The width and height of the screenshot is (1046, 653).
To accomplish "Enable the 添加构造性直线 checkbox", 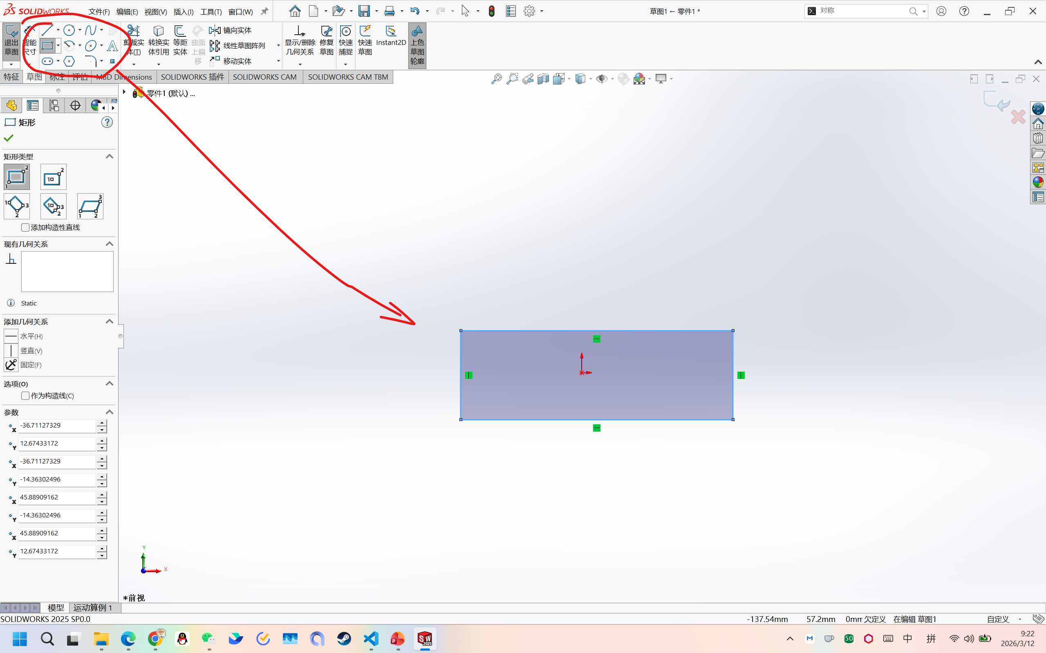I will pos(25,227).
